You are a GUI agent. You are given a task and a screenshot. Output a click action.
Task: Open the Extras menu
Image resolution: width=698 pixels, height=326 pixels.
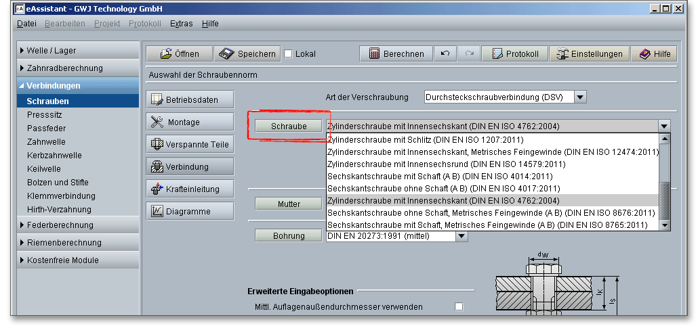[x=181, y=24]
